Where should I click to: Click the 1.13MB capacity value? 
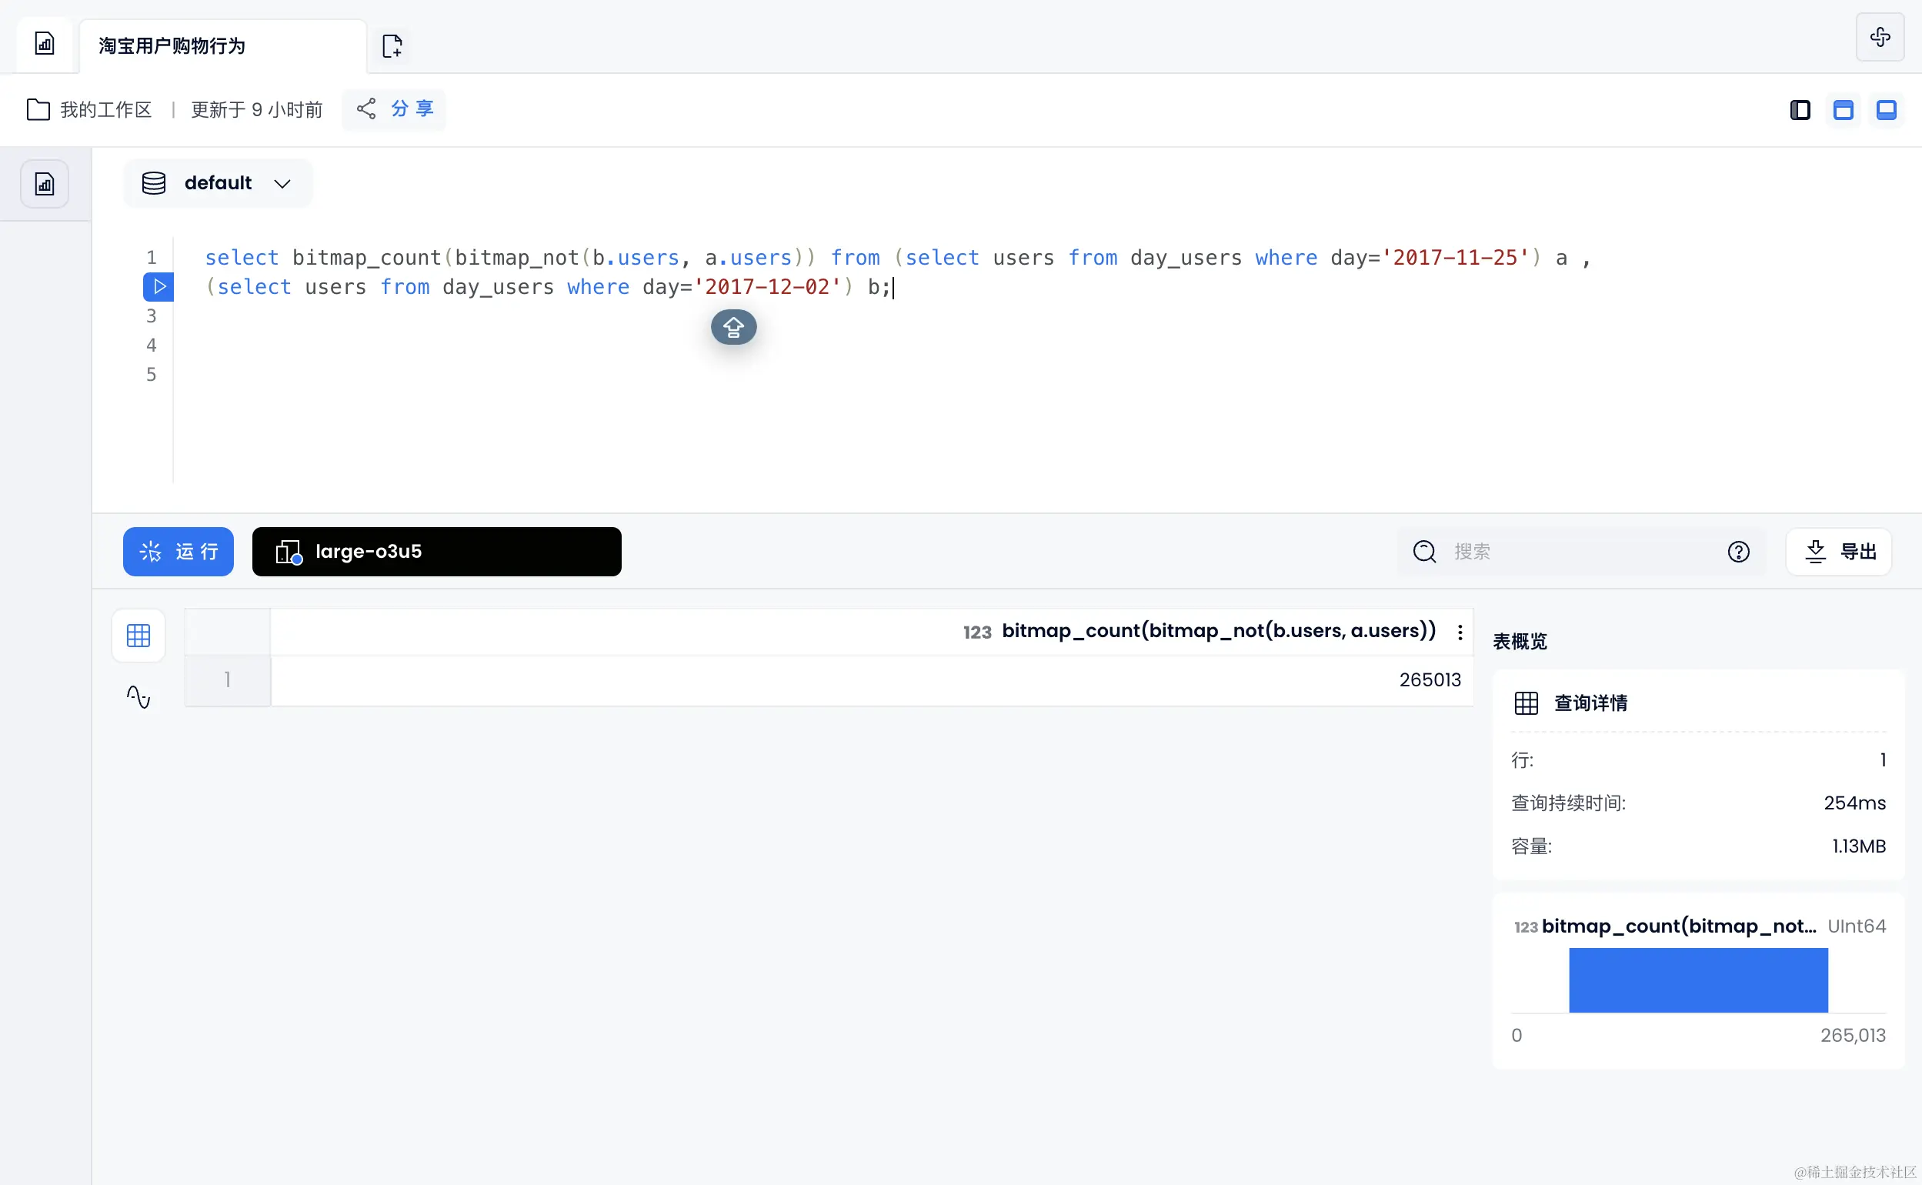pyautogui.click(x=1857, y=846)
